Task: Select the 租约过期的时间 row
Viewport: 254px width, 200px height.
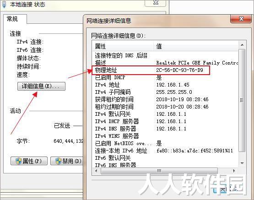Action: point(165,107)
